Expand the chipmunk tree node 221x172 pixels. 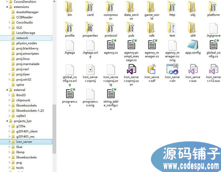pyautogui.click(x=9, y=100)
